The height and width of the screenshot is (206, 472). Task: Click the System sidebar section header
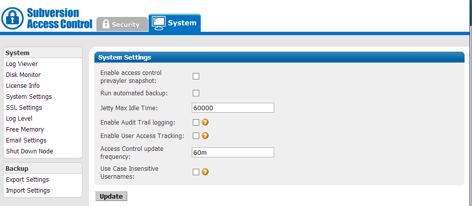click(43, 53)
